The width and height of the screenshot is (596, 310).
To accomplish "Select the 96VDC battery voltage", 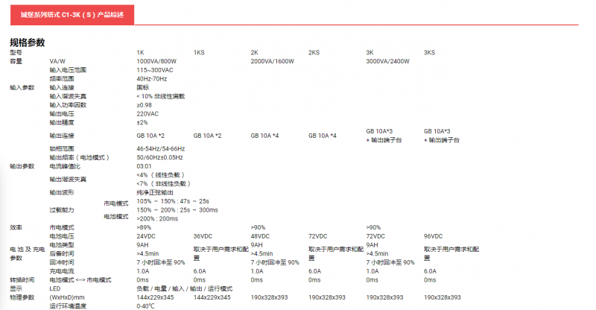I will (434, 236).
